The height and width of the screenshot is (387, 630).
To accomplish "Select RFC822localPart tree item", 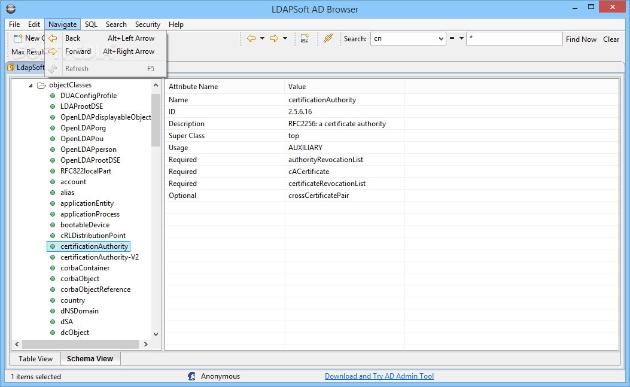I will coord(86,171).
